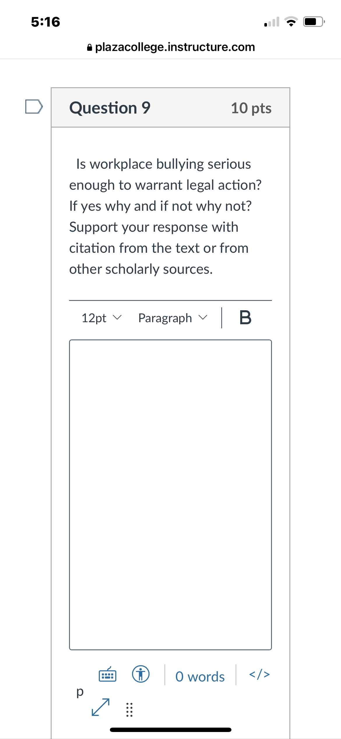Click inside the empty answer text box

click(x=170, y=494)
